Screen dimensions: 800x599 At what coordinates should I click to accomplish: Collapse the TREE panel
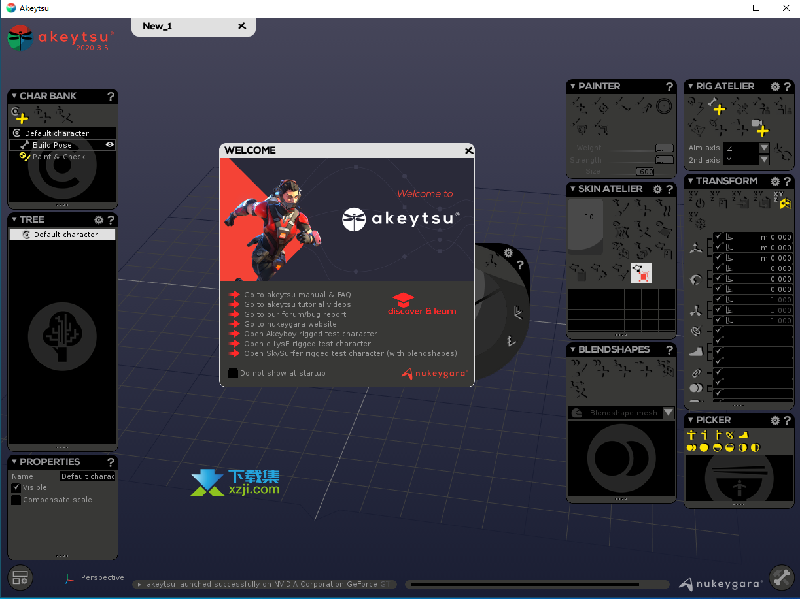pyautogui.click(x=14, y=219)
